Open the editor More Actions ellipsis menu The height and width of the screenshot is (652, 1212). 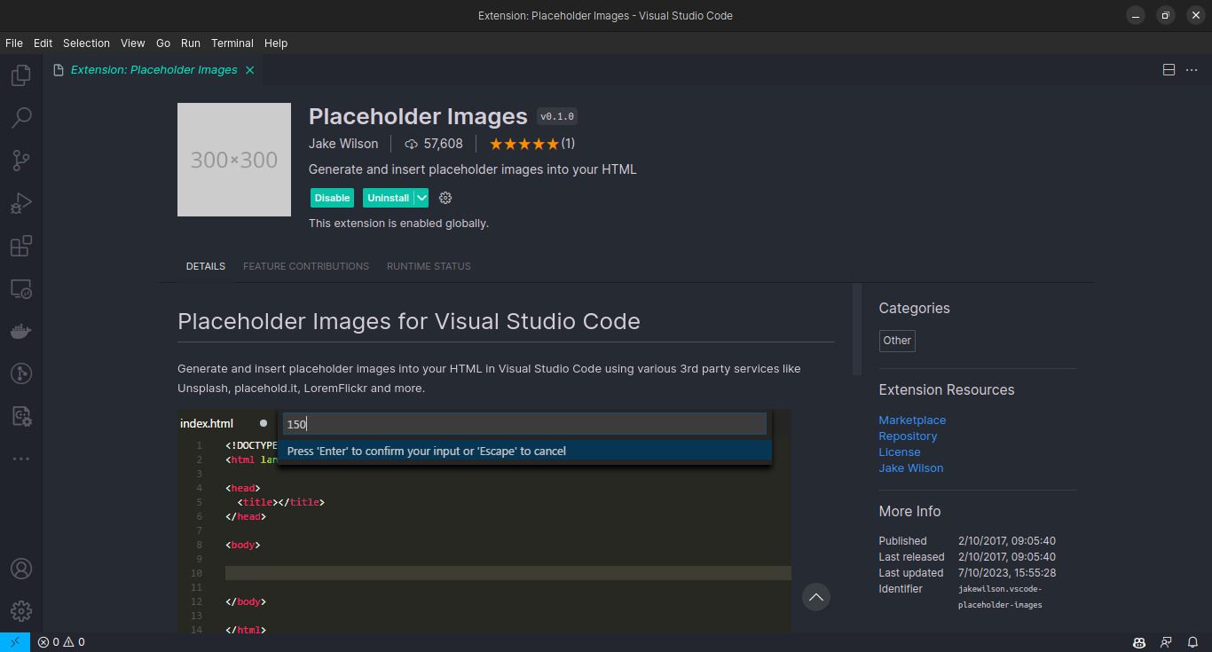1192,69
